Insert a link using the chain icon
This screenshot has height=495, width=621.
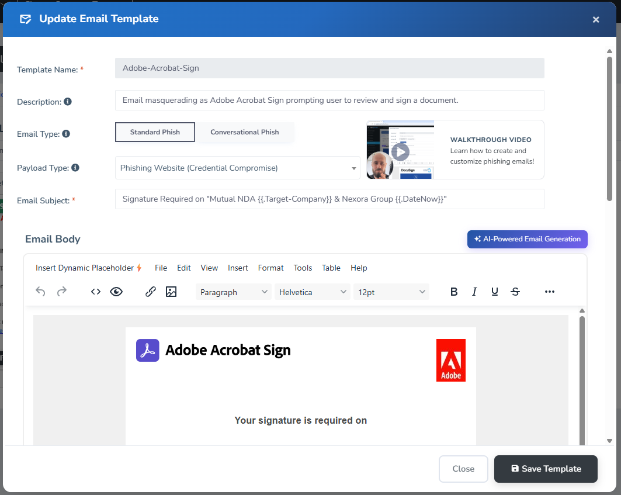coord(150,292)
